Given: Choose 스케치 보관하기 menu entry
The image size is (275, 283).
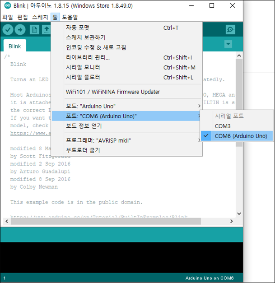Looking at the screenshot, I should point(127,37).
